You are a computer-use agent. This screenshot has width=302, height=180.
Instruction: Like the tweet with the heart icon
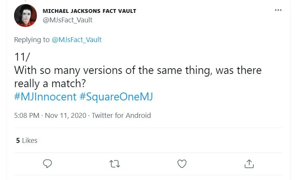182,163
